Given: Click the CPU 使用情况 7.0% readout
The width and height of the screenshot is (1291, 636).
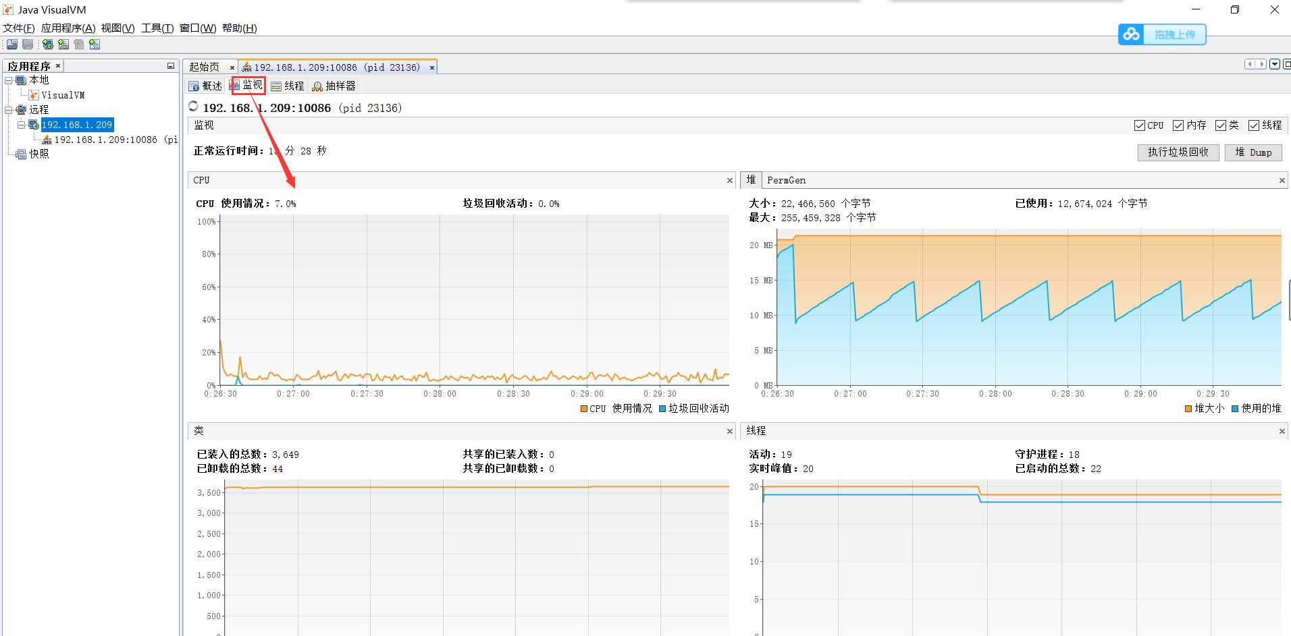Looking at the screenshot, I should pos(246,204).
